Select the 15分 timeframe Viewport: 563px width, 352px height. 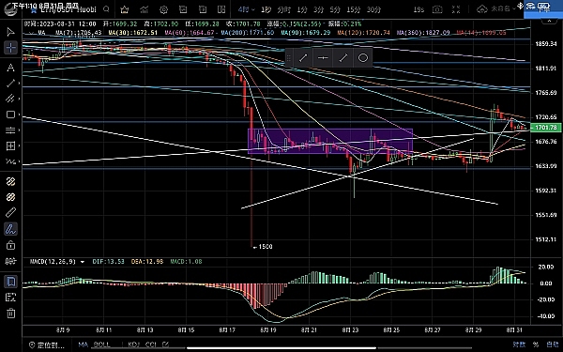tap(354, 9)
